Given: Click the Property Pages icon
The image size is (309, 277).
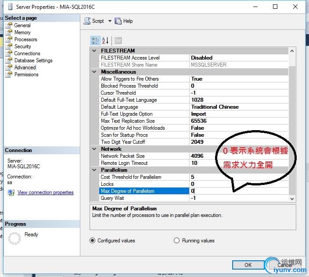Looking at the screenshot, I should click(x=118, y=41).
